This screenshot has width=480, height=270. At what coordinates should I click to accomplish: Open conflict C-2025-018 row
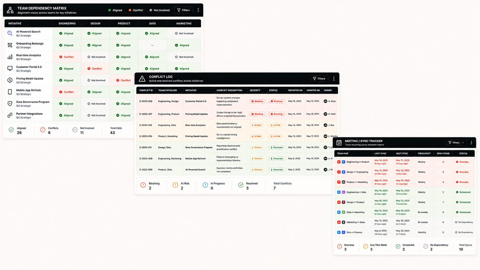[237, 101]
